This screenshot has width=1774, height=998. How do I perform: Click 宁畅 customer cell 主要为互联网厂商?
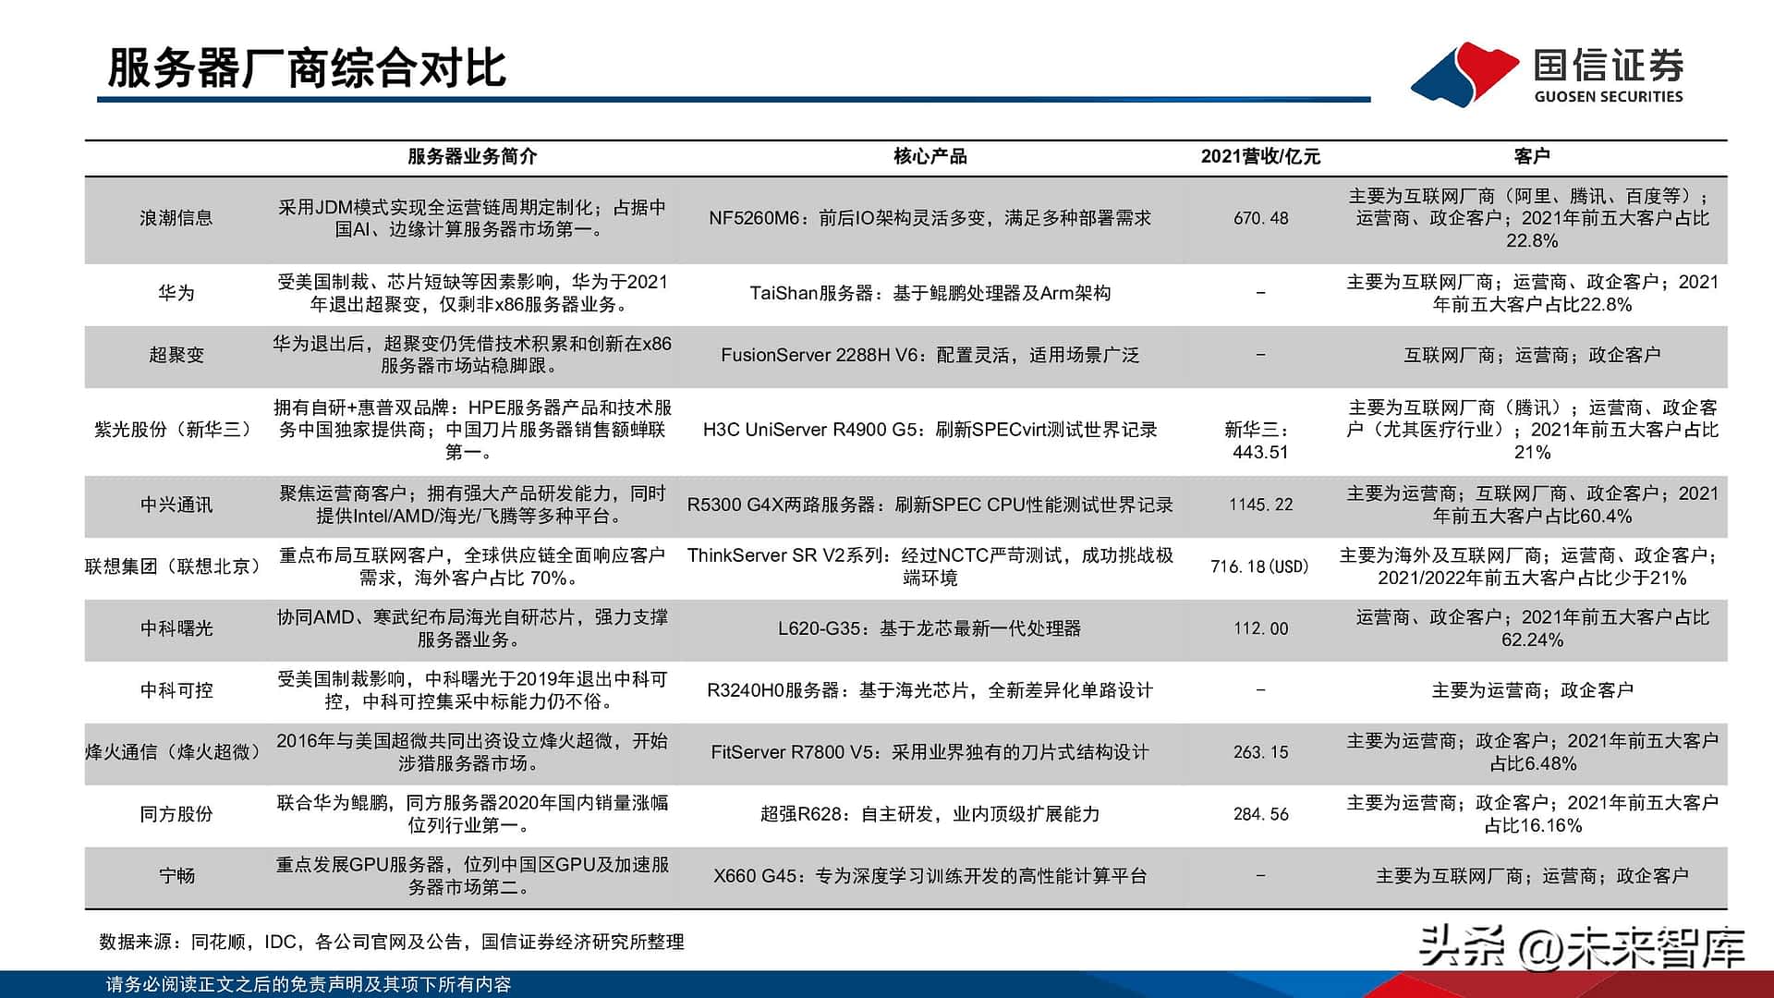click(x=1532, y=876)
